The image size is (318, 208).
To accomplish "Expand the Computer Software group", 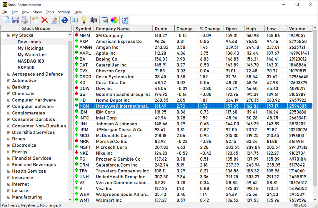I will point(9,107).
